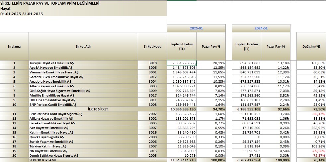326x162 pixels.
Task: Select the 160,65% change cell
Action: click(311, 63)
